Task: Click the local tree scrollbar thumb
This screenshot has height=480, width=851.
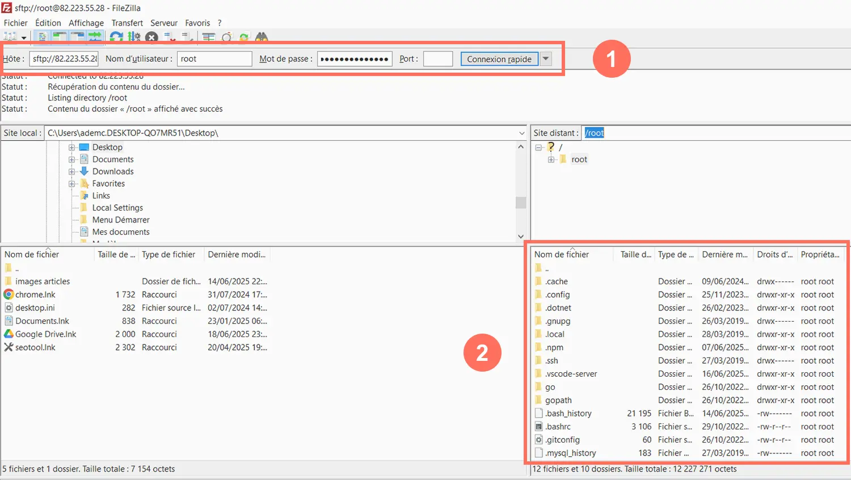Action: coord(521,203)
